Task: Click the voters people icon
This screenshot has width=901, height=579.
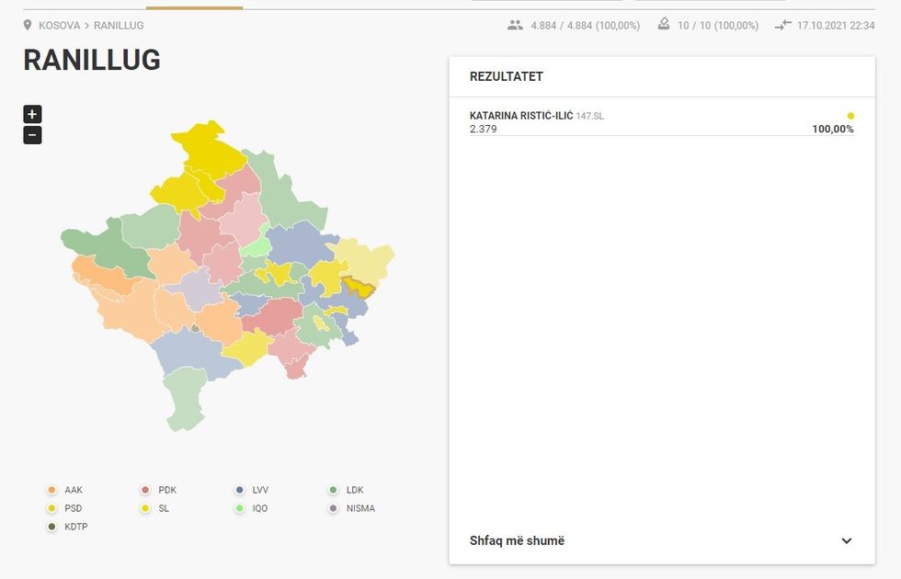Action: [515, 26]
